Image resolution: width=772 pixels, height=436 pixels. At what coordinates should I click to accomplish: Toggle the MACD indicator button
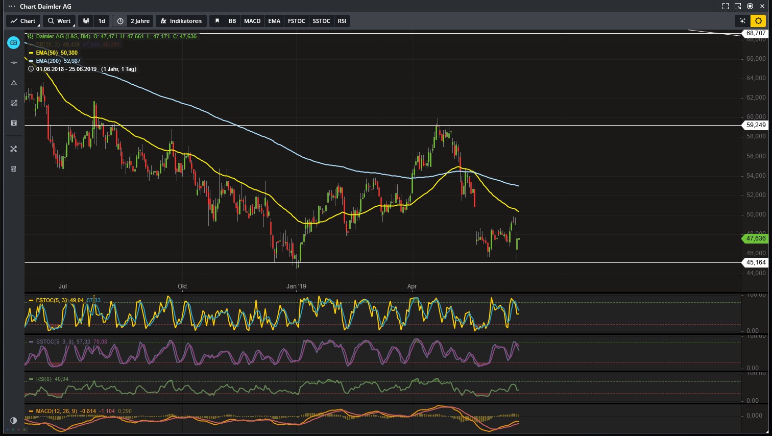pos(252,21)
